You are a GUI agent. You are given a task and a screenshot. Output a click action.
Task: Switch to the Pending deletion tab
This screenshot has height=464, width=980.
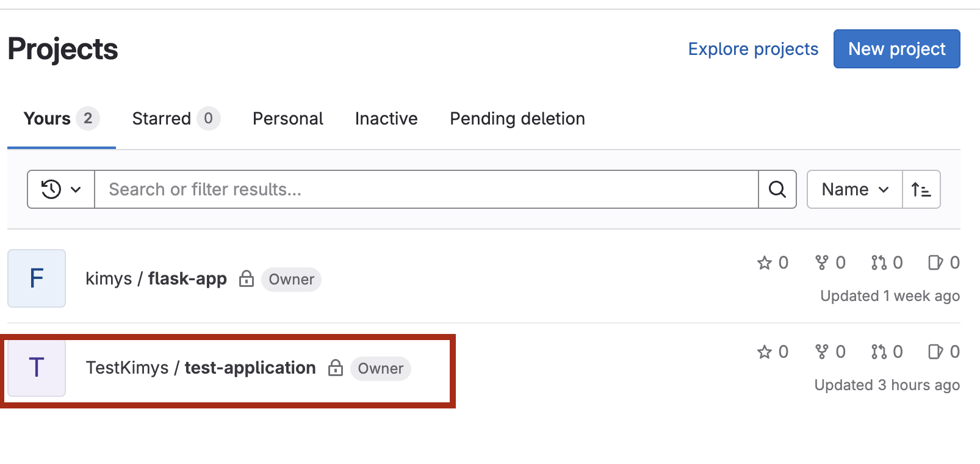pyautogui.click(x=517, y=118)
